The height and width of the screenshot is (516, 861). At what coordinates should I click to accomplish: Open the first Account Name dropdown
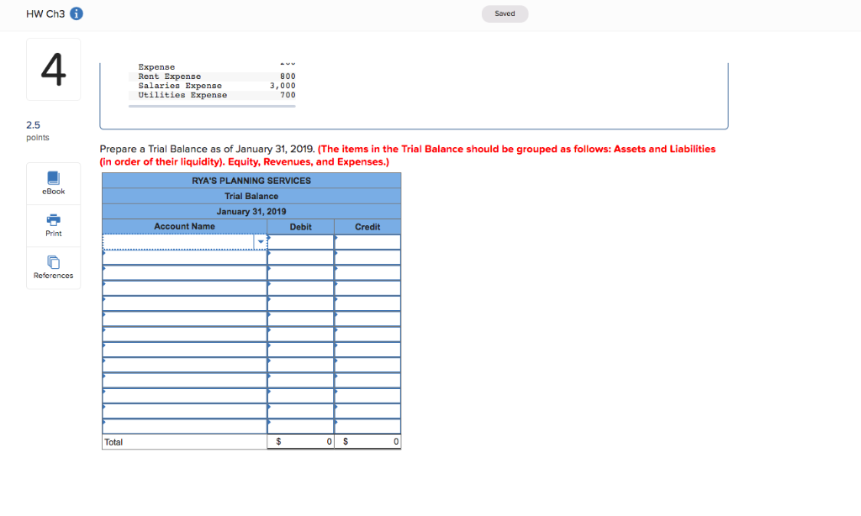click(x=261, y=241)
